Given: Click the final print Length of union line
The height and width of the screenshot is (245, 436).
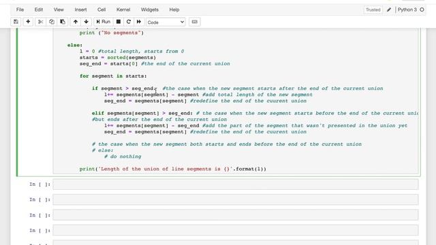Looking at the screenshot, I should [x=172, y=169].
